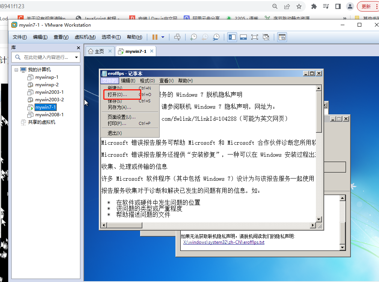
Task: Click scroll down arrow in privacy dialog
Action: (343, 247)
